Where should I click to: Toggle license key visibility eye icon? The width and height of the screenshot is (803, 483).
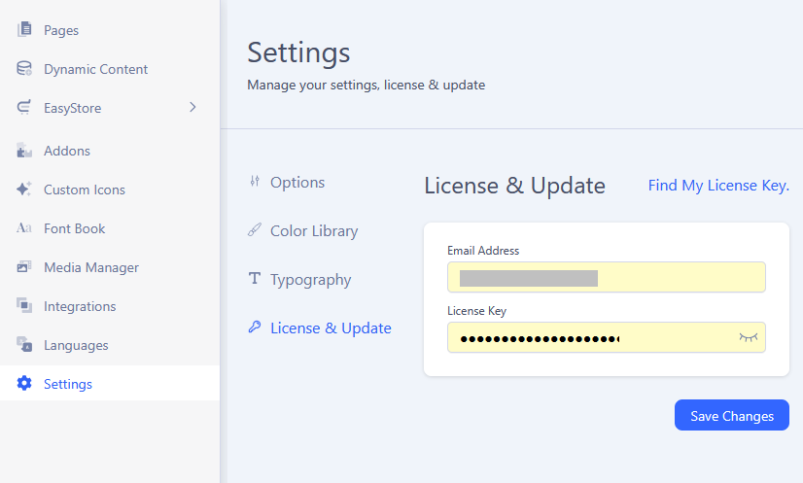click(x=748, y=337)
